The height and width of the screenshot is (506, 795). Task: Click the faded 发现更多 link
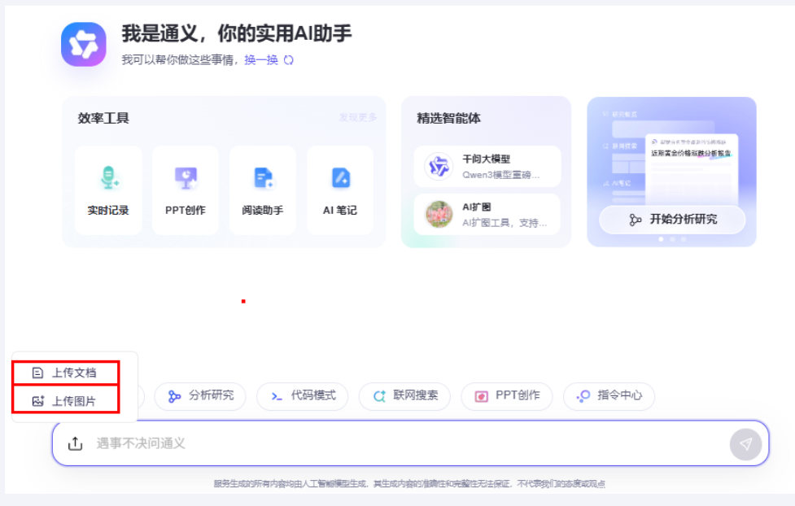[358, 118]
